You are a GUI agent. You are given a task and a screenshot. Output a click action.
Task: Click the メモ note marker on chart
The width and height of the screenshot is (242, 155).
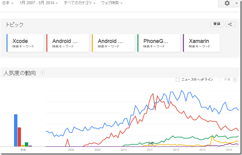pyautogui.click(x=151, y=144)
